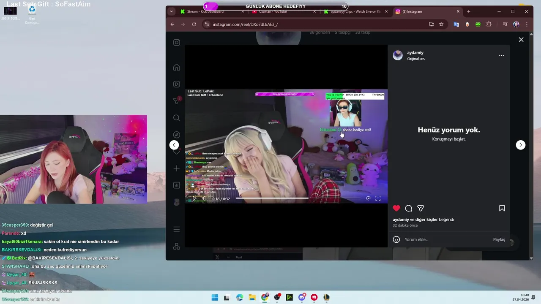Click the address bar URL
Viewport: 541px width, 304px height.
245,24
